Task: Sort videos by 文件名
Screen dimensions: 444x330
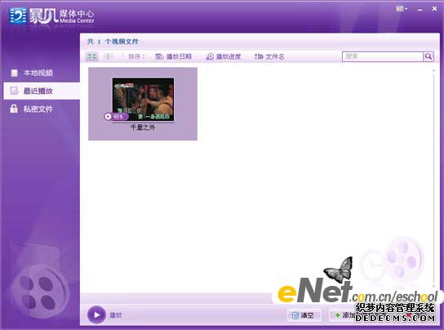Action: pos(269,56)
